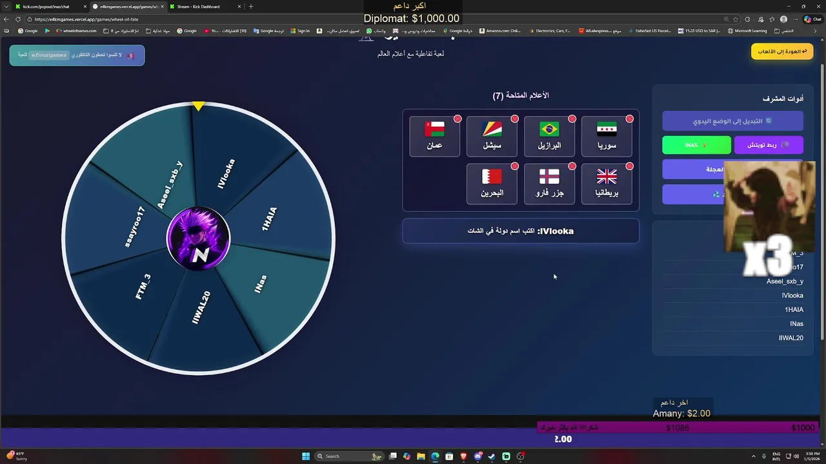This screenshot has height=464, width=826.
Task: Select the بريطانيا flag card
Action: coord(607,184)
